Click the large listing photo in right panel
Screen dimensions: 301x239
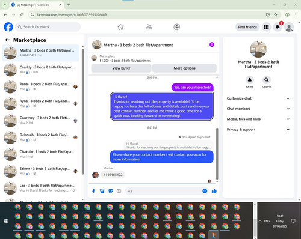click(258, 49)
